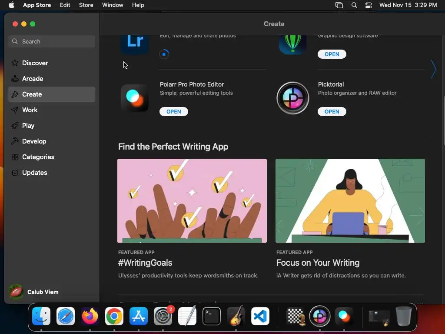Open Control Center in menu bar
445x334 pixels.
click(x=369, y=5)
